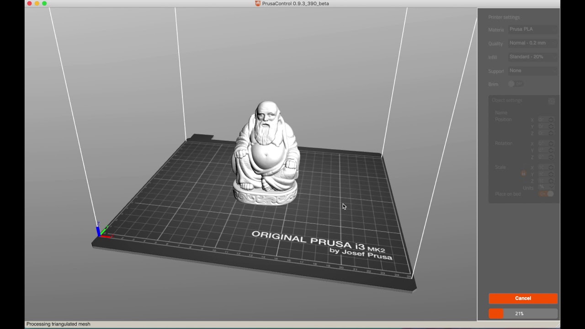Select the bearded statue model on the bed
Screen dimensions: 585x329
click(x=266, y=154)
